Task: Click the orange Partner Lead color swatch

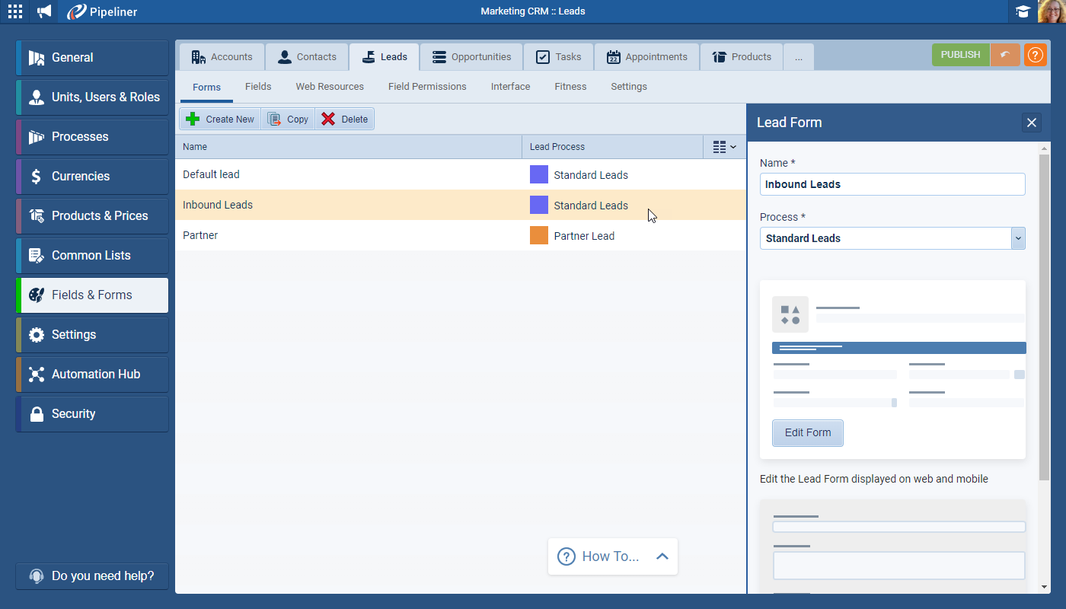Action: (539, 236)
